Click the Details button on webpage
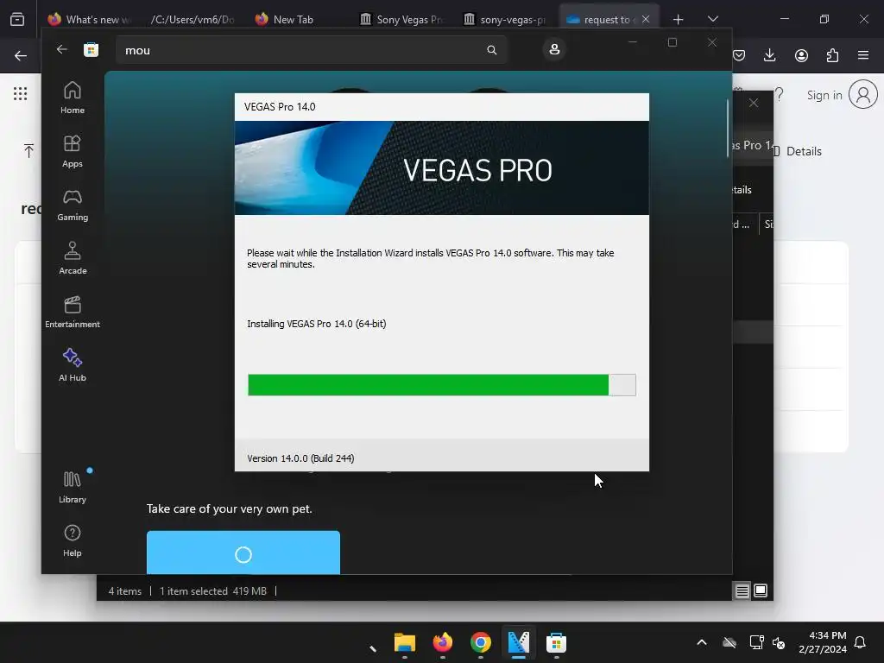 799,151
